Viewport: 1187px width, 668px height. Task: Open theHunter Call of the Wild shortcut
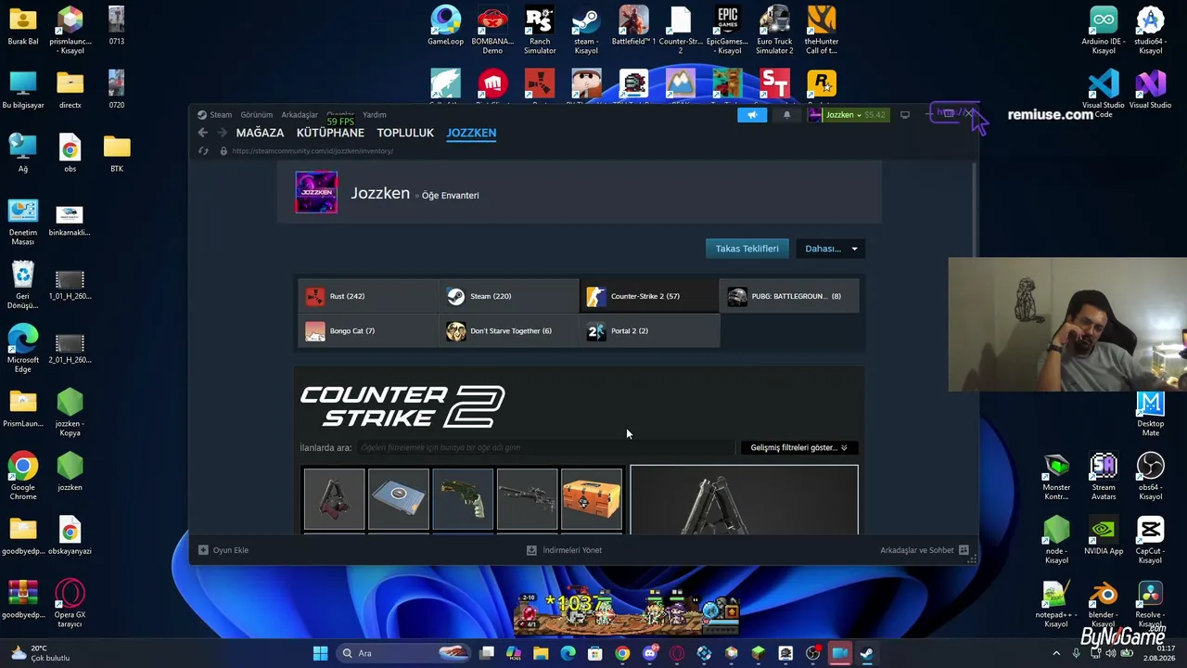(x=822, y=31)
